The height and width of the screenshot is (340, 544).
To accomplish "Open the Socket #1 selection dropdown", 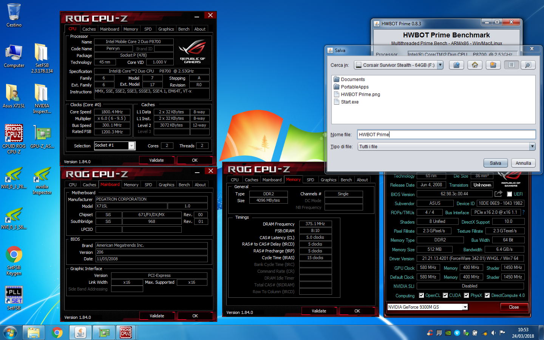I will [x=131, y=145].
